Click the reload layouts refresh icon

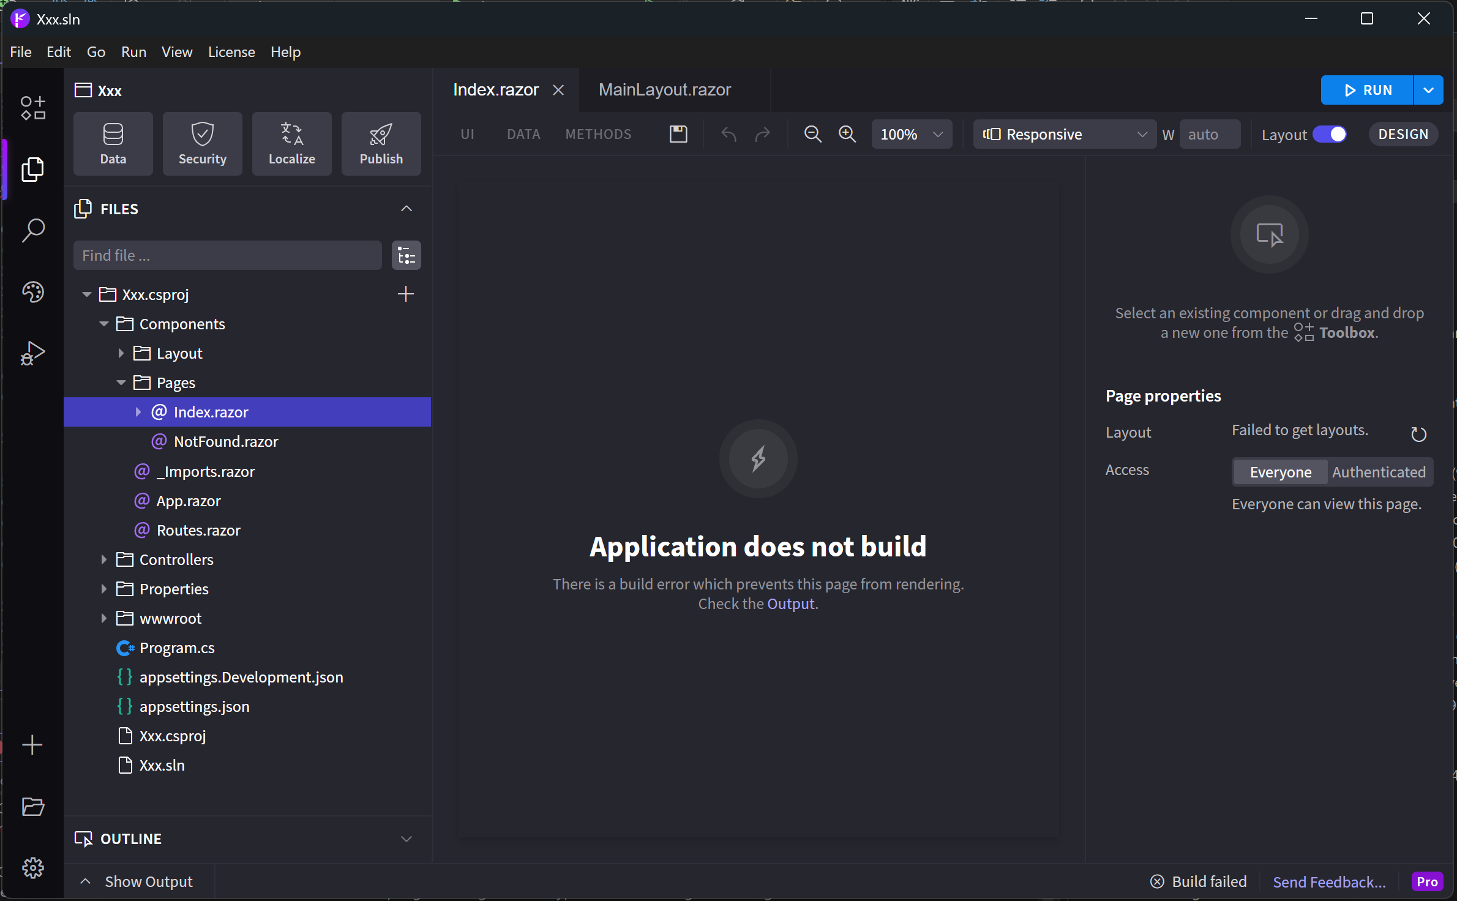(1418, 434)
